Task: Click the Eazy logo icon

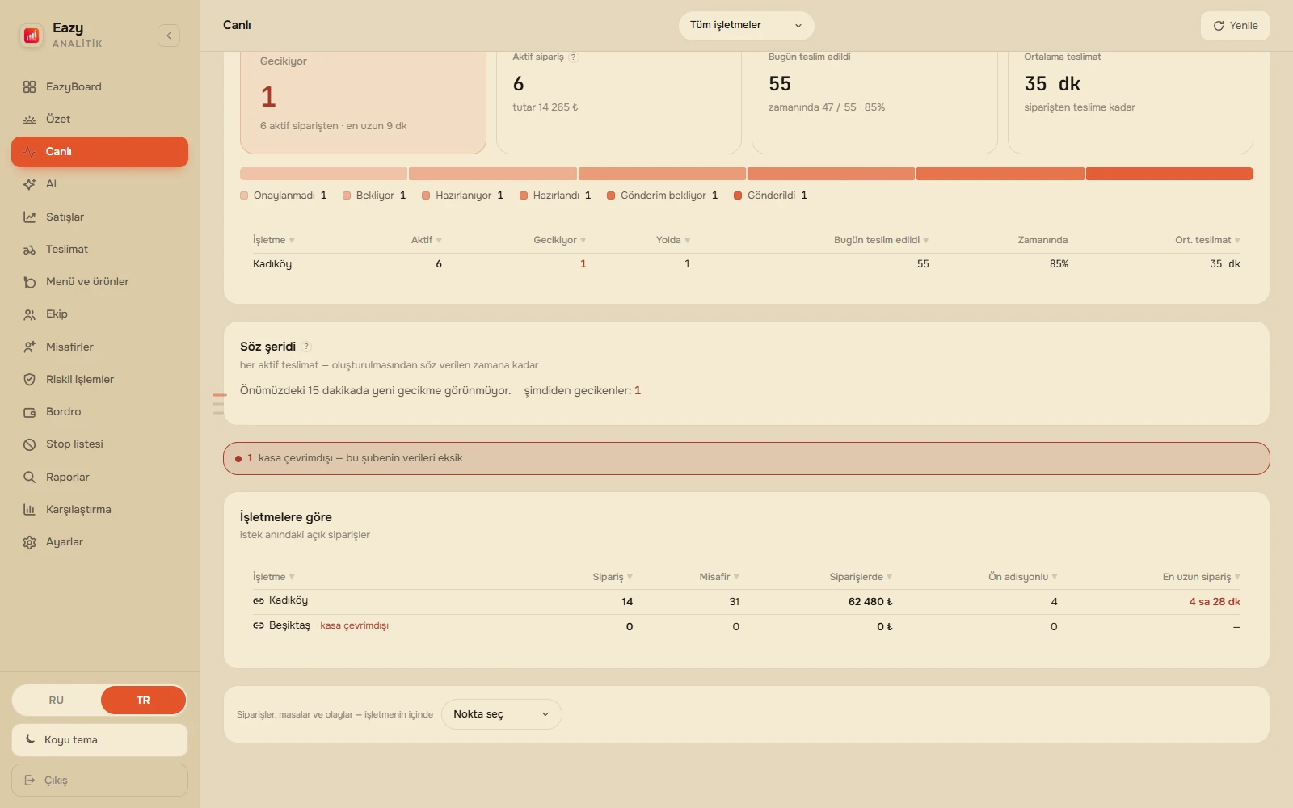Action: 32,35
